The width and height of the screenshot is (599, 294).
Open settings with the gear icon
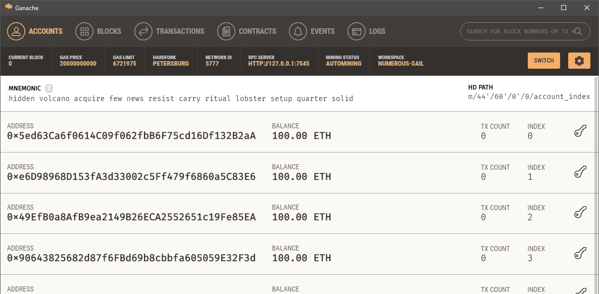click(579, 61)
